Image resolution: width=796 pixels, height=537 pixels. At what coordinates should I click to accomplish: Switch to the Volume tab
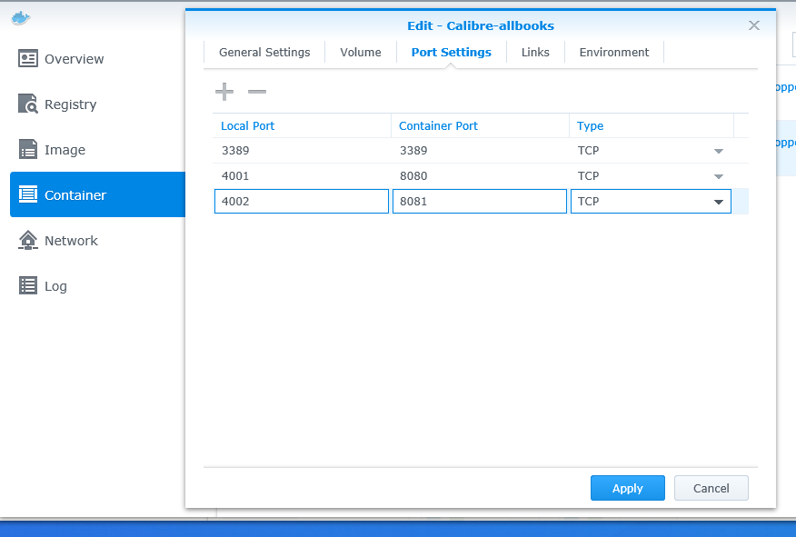pos(361,53)
